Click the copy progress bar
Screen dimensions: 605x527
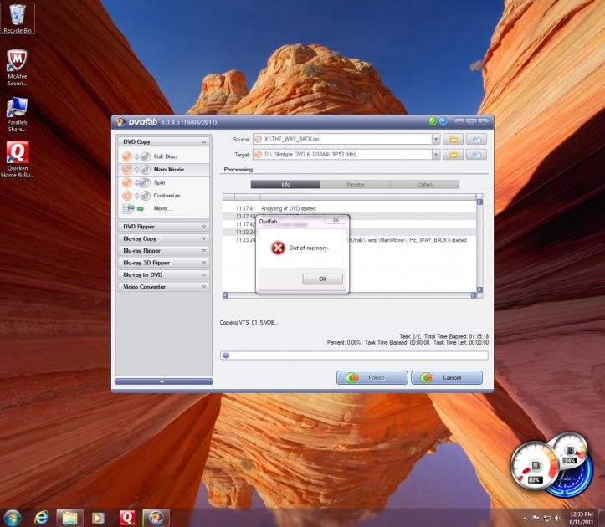(x=353, y=355)
